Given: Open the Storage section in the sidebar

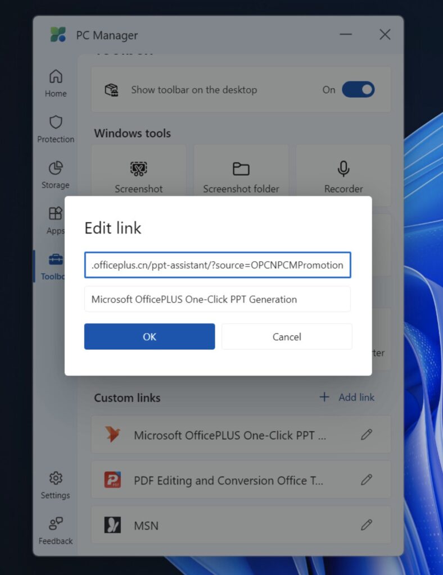Looking at the screenshot, I should click(56, 175).
